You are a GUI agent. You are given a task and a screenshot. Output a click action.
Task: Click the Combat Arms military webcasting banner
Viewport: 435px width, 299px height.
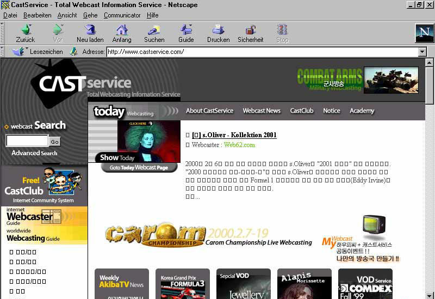point(358,80)
